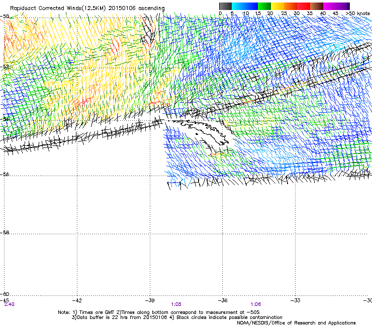Click the 'Data buffer is 22 hrs' note line
Viewport: 372px width, 326px height.
coord(177,317)
